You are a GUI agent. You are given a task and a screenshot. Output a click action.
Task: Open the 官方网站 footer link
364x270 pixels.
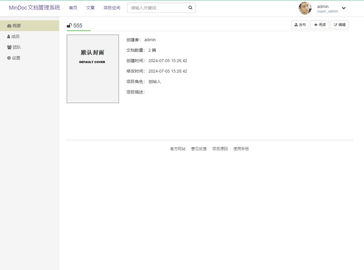coord(178,149)
